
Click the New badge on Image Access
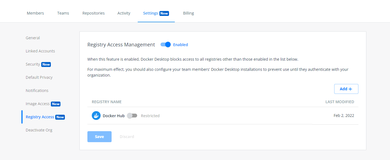coord(56,104)
